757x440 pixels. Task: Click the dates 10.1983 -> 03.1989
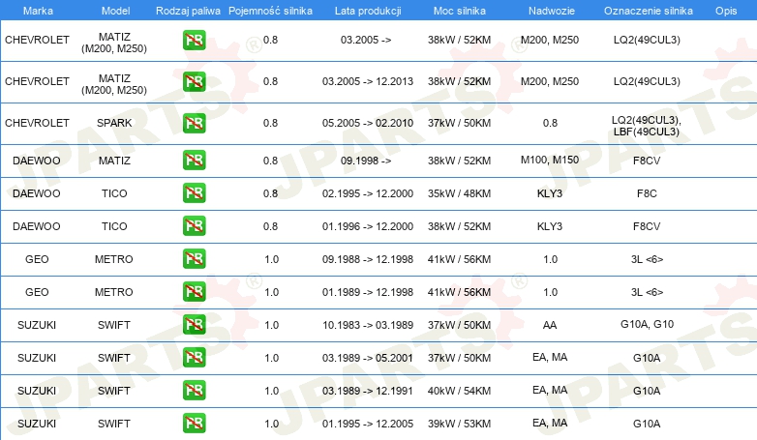point(368,325)
